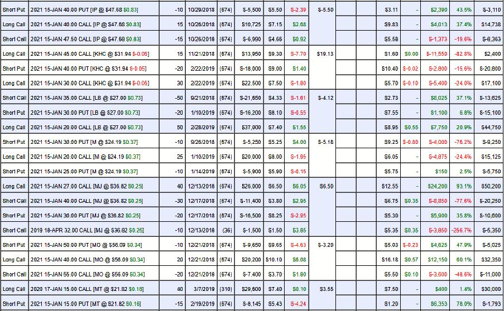
Task: Click the -256.7% percentage cell
Action: coord(462,230)
